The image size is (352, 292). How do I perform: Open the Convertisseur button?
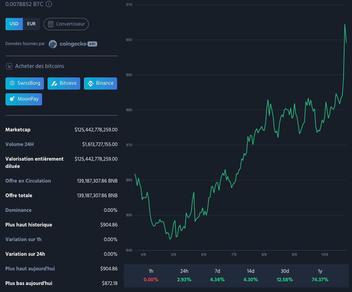coord(66,24)
